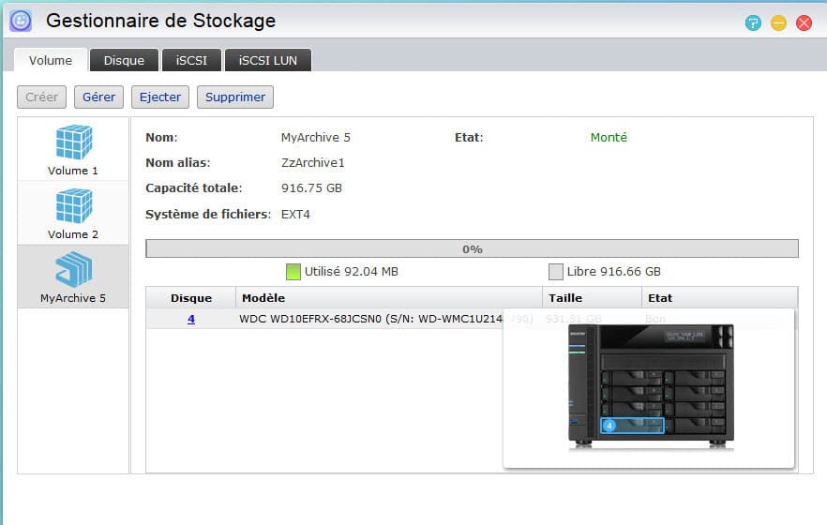Click highlighted bay 4 in NAS image
The image size is (827, 525).
pos(632,426)
